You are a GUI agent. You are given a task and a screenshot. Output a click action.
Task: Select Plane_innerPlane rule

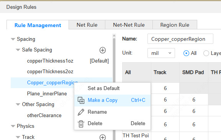[47, 94]
